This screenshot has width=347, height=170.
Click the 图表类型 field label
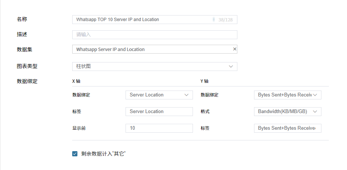(x=27, y=67)
